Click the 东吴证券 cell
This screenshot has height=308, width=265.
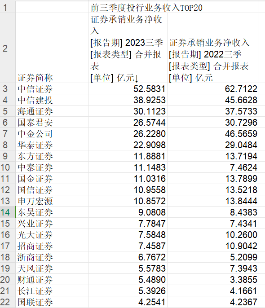coord(52,212)
